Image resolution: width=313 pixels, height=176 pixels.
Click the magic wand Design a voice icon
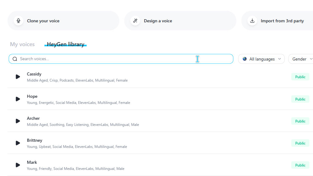135,21
